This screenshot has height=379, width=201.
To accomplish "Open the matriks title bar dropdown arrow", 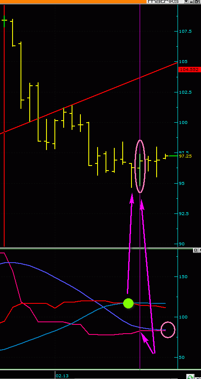I will [x=186, y=1].
